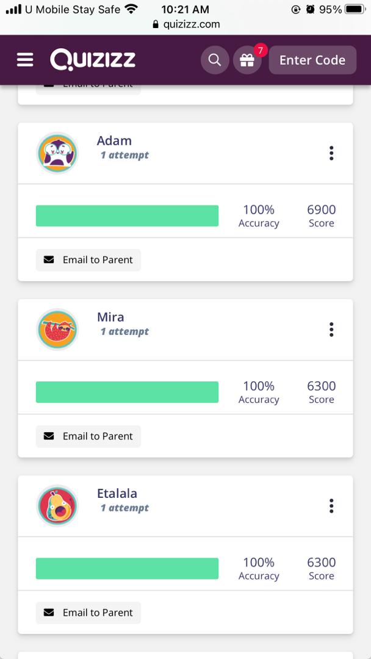Open Mira's three-dot options menu
The width and height of the screenshot is (371, 659).
click(331, 329)
